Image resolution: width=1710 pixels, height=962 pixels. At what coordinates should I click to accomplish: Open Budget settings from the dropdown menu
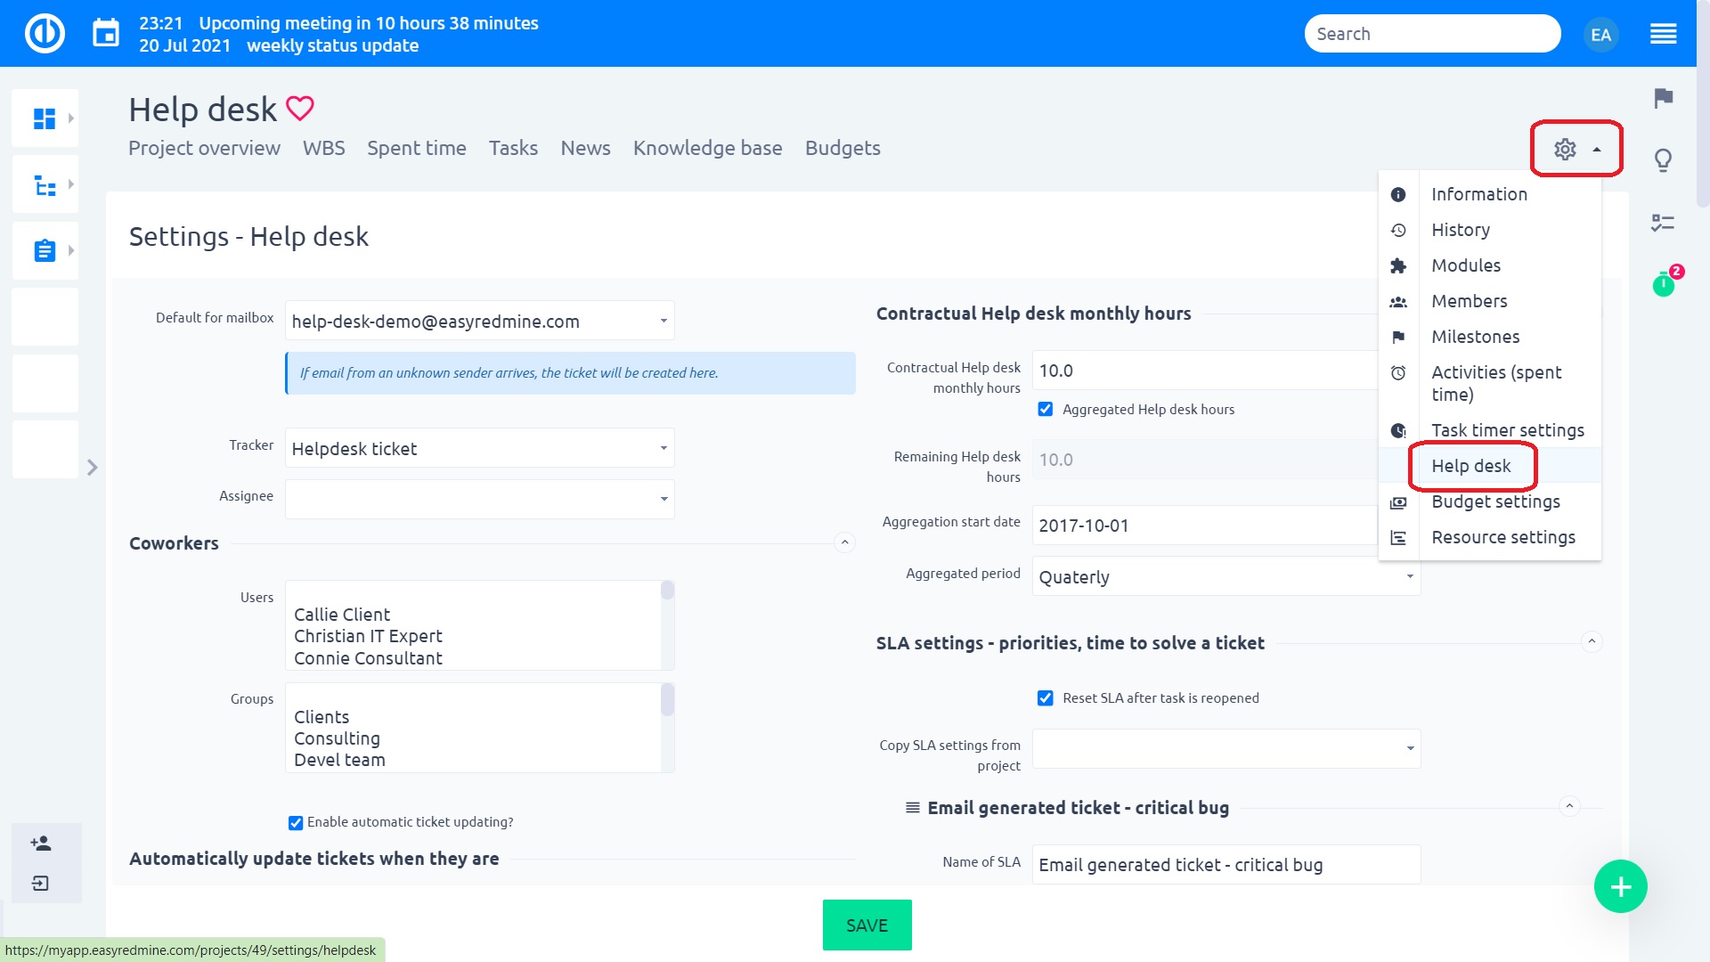tap(1495, 501)
